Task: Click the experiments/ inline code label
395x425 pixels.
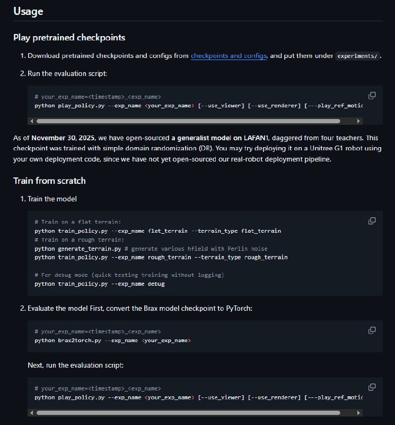Action: pyautogui.click(x=358, y=56)
